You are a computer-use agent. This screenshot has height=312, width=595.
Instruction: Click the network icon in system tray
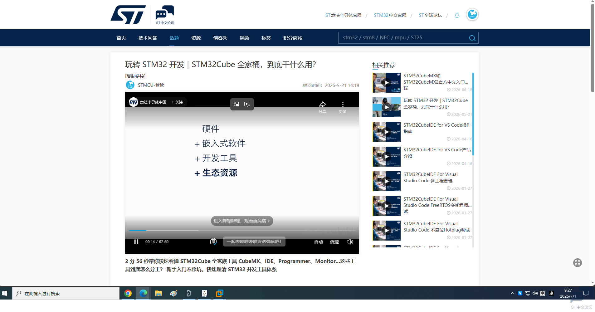tap(527, 293)
